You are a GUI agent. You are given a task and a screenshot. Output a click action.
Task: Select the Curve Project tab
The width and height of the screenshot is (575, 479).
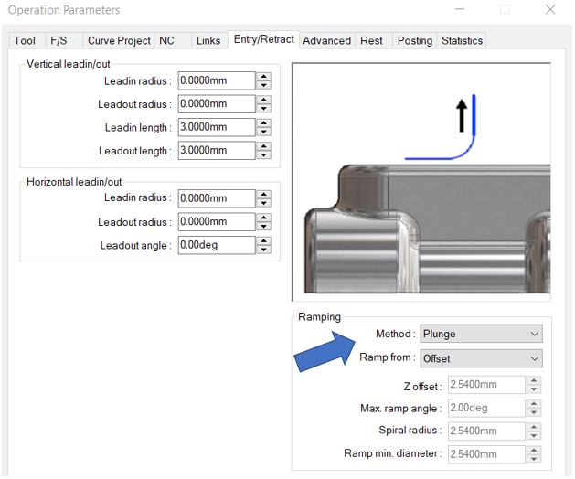click(119, 40)
